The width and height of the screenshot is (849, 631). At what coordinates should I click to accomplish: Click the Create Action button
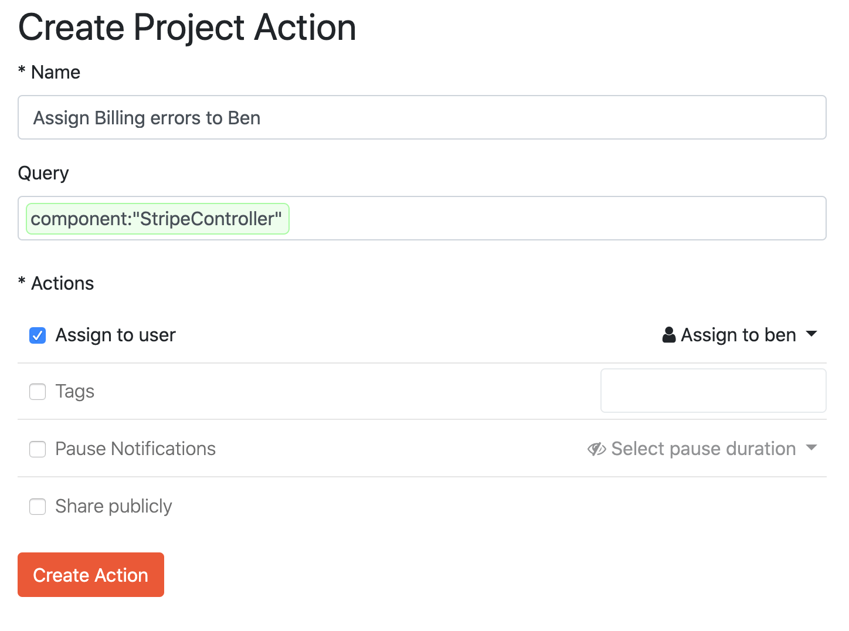click(90, 575)
